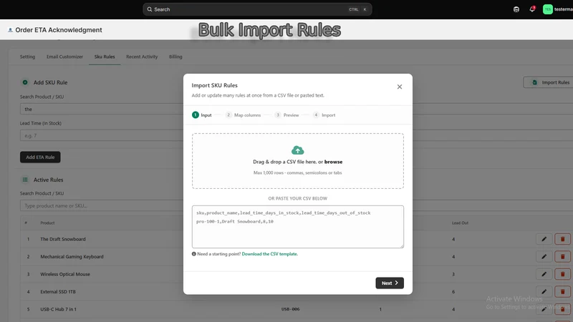Viewport: 573px width, 322px height.
Task: Click the store icon in top bar
Action: (x=516, y=9)
